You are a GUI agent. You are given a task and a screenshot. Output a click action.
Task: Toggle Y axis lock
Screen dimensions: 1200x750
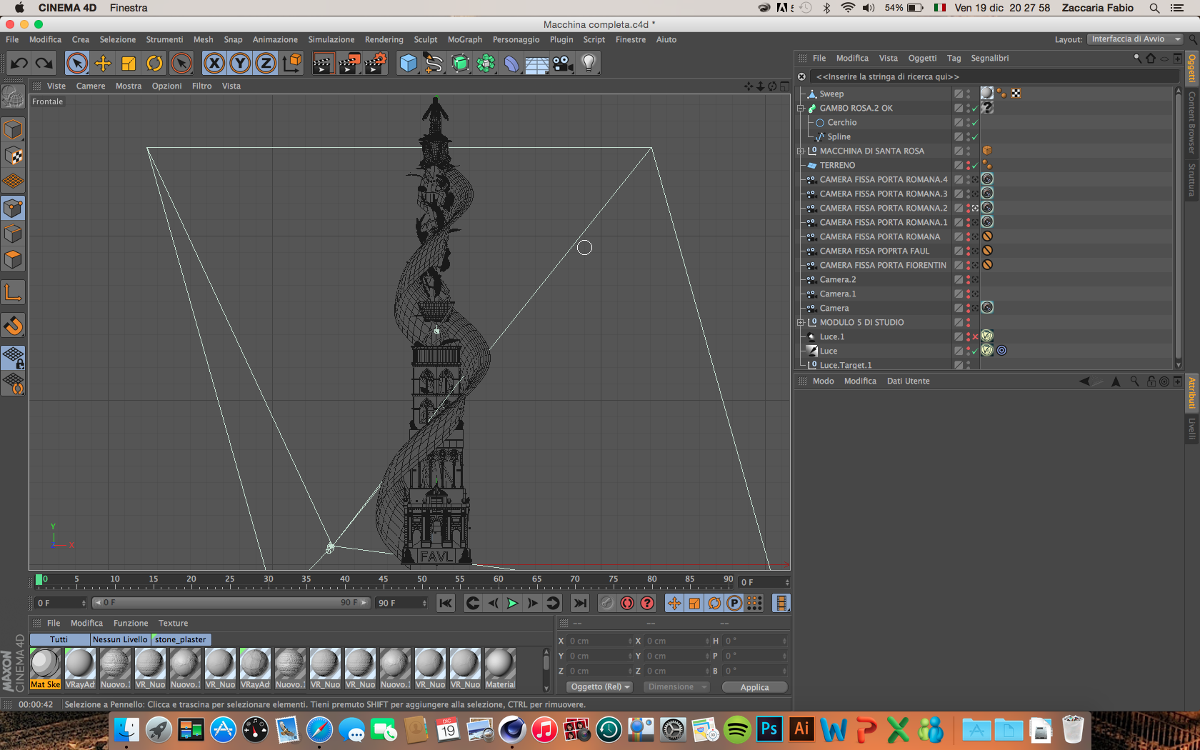pyautogui.click(x=240, y=64)
